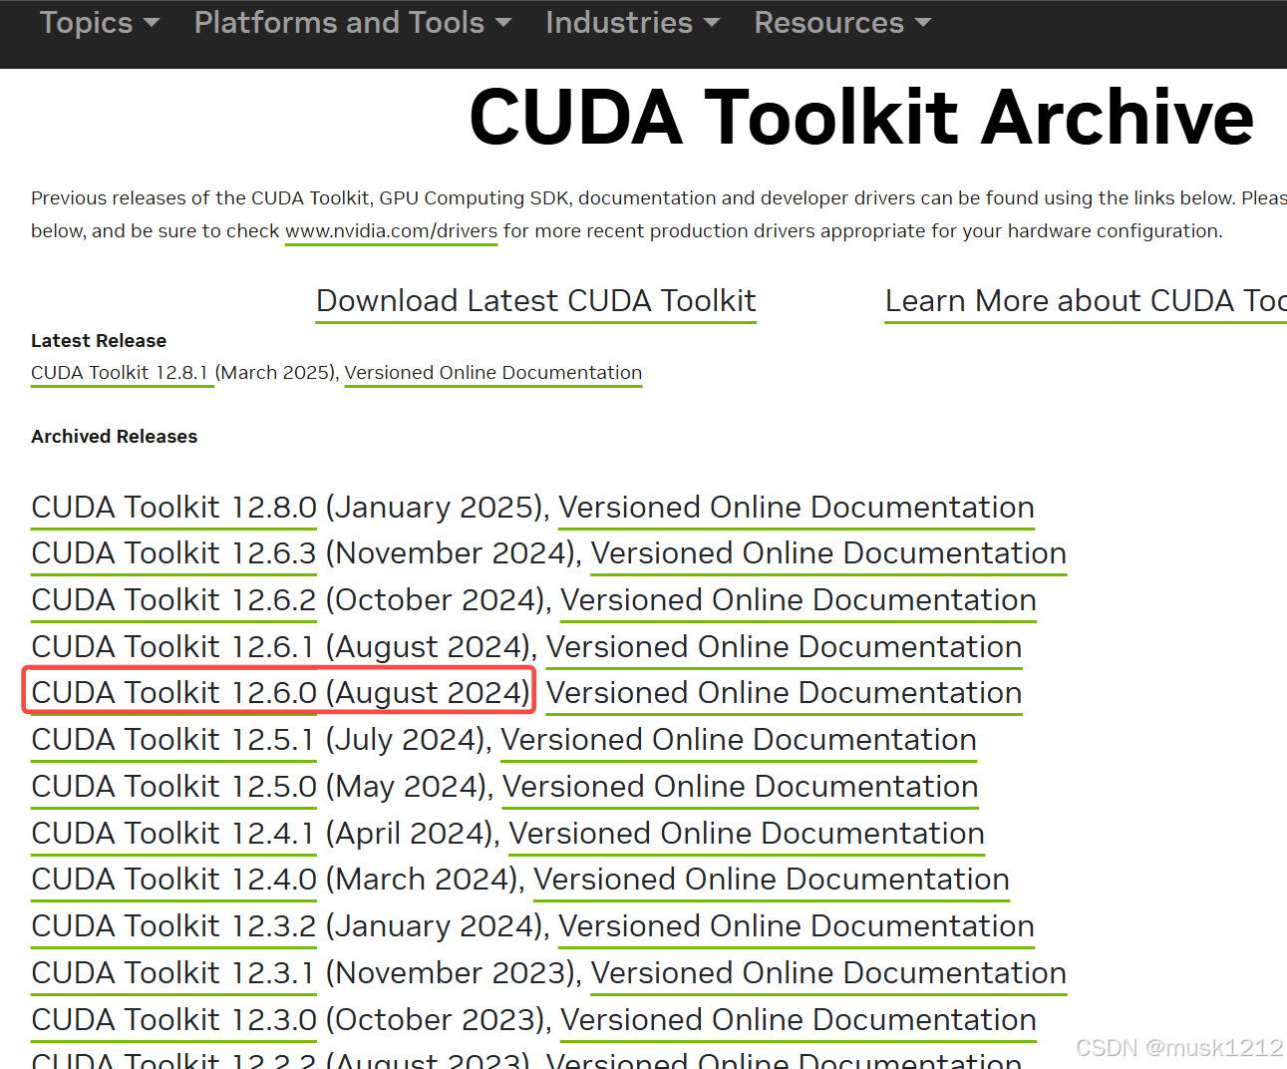Open the www.nvidia.com/drivers link
The width and height of the screenshot is (1287, 1069).
(x=391, y=231)
